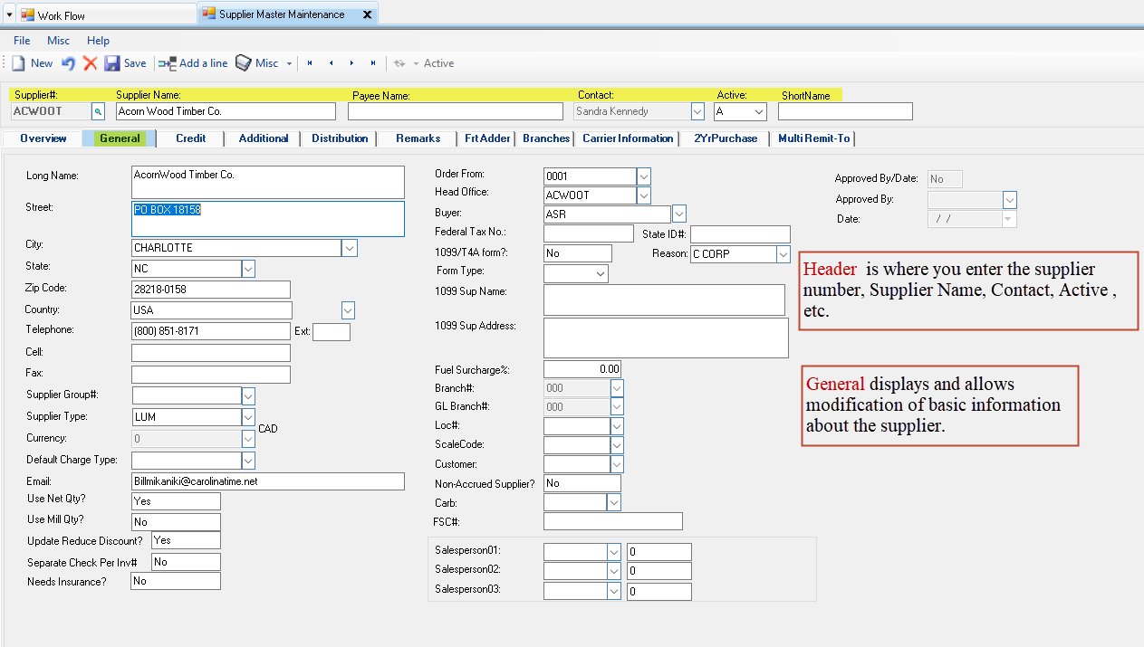Jump to the last record arrow
This screenshot has height=647, width=1144.
click(372, 63)
